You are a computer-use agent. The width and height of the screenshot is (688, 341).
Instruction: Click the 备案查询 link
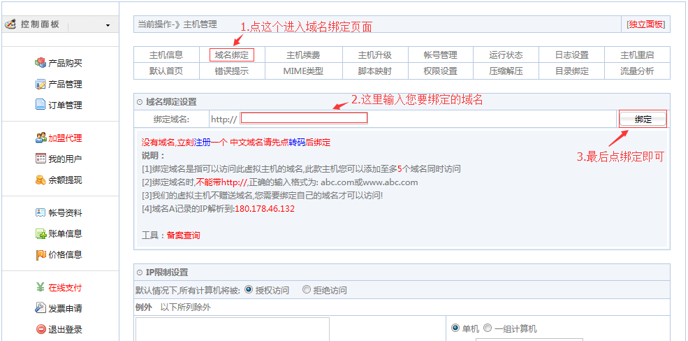tap(183, 235)
